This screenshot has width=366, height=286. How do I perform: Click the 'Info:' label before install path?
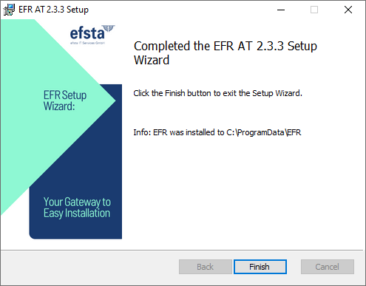142,132
